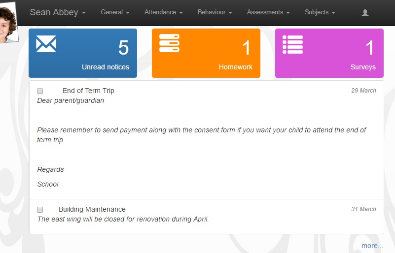Viewport: 395px width, 253px height.
Task: Open the Attendance dropdown menu
Action: [164, 12]
